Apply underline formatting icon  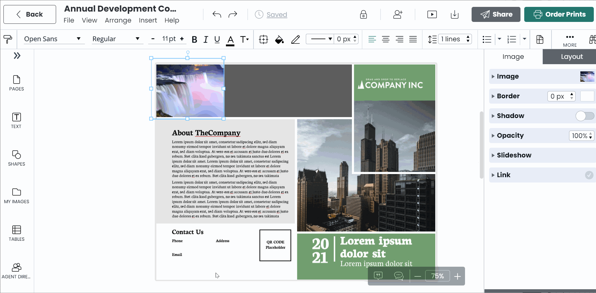point(217,39)
